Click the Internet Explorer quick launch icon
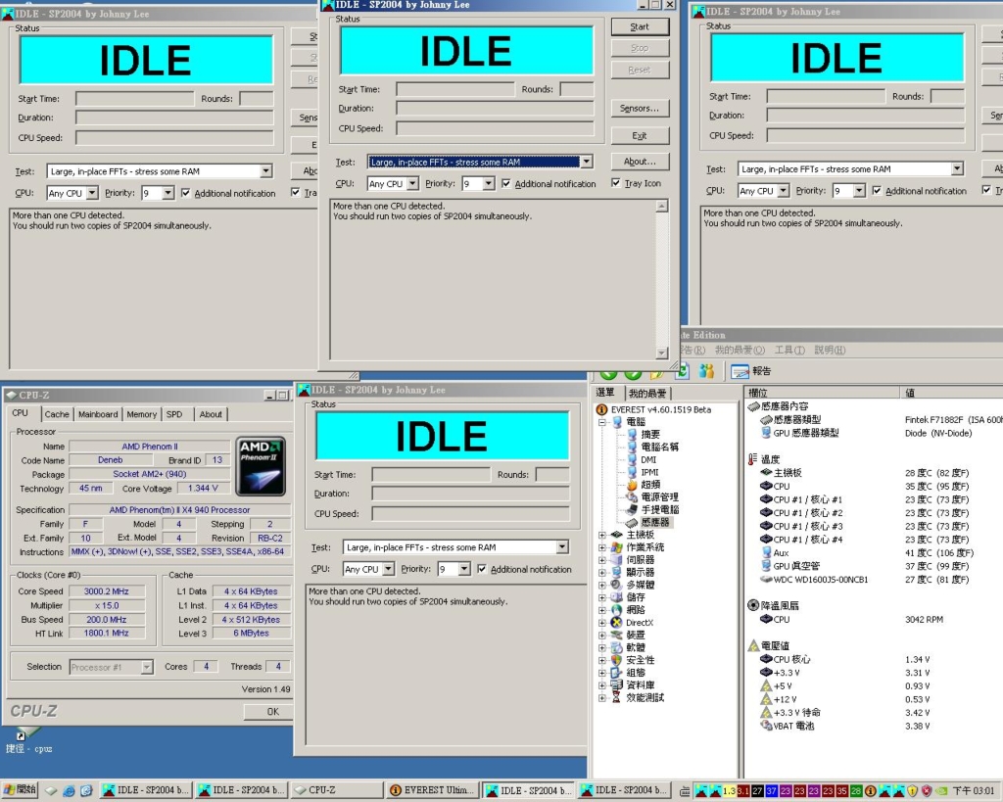The width and height of the screenshot is (1003, 802). (x=70, y=791)
